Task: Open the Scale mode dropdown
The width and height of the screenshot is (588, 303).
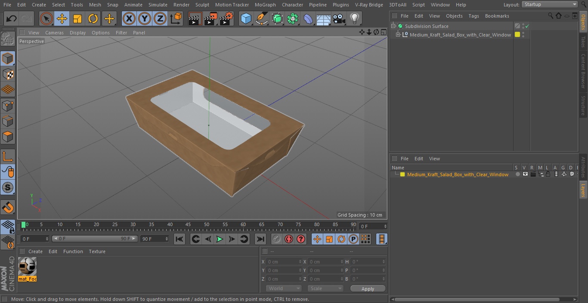Action: coord(325,288)
